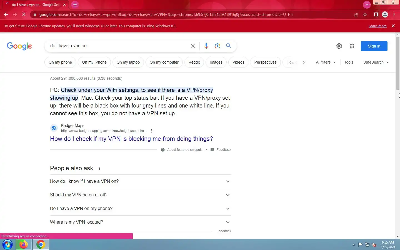The image size is (400, 250).
Task: Open the Learn more link in update bar
Action: tap(377, 26)
